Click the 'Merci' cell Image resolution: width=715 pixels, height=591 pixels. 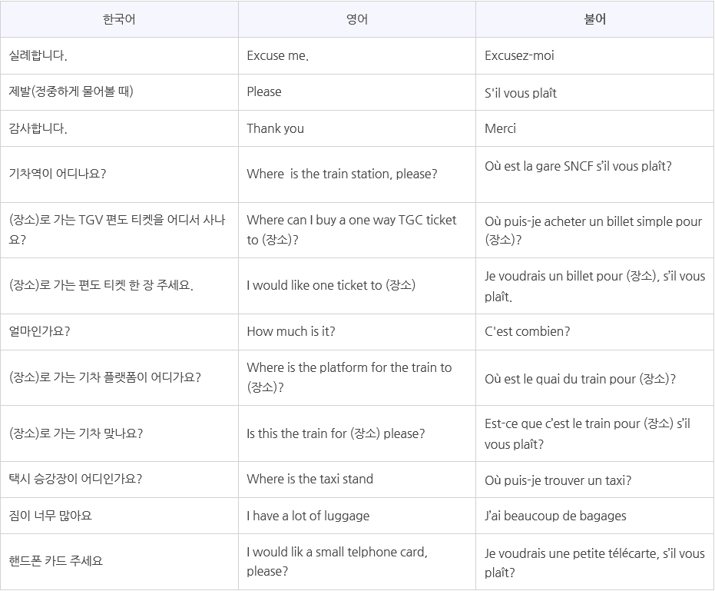pyautogui.click(x=594, y=128)
